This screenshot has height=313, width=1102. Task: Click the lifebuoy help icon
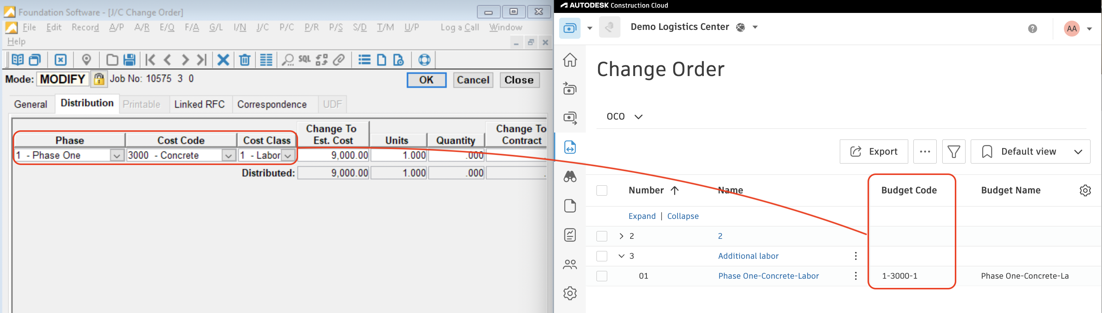coord(425,60)
